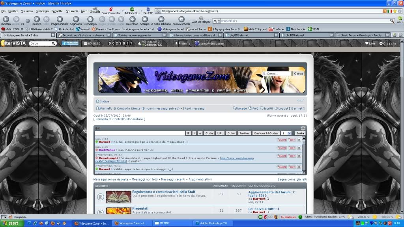The width and height of the screenshot is (404, 227).
Task: Open Segnalibri star icon in toolbar
Action: pos(76,19)
